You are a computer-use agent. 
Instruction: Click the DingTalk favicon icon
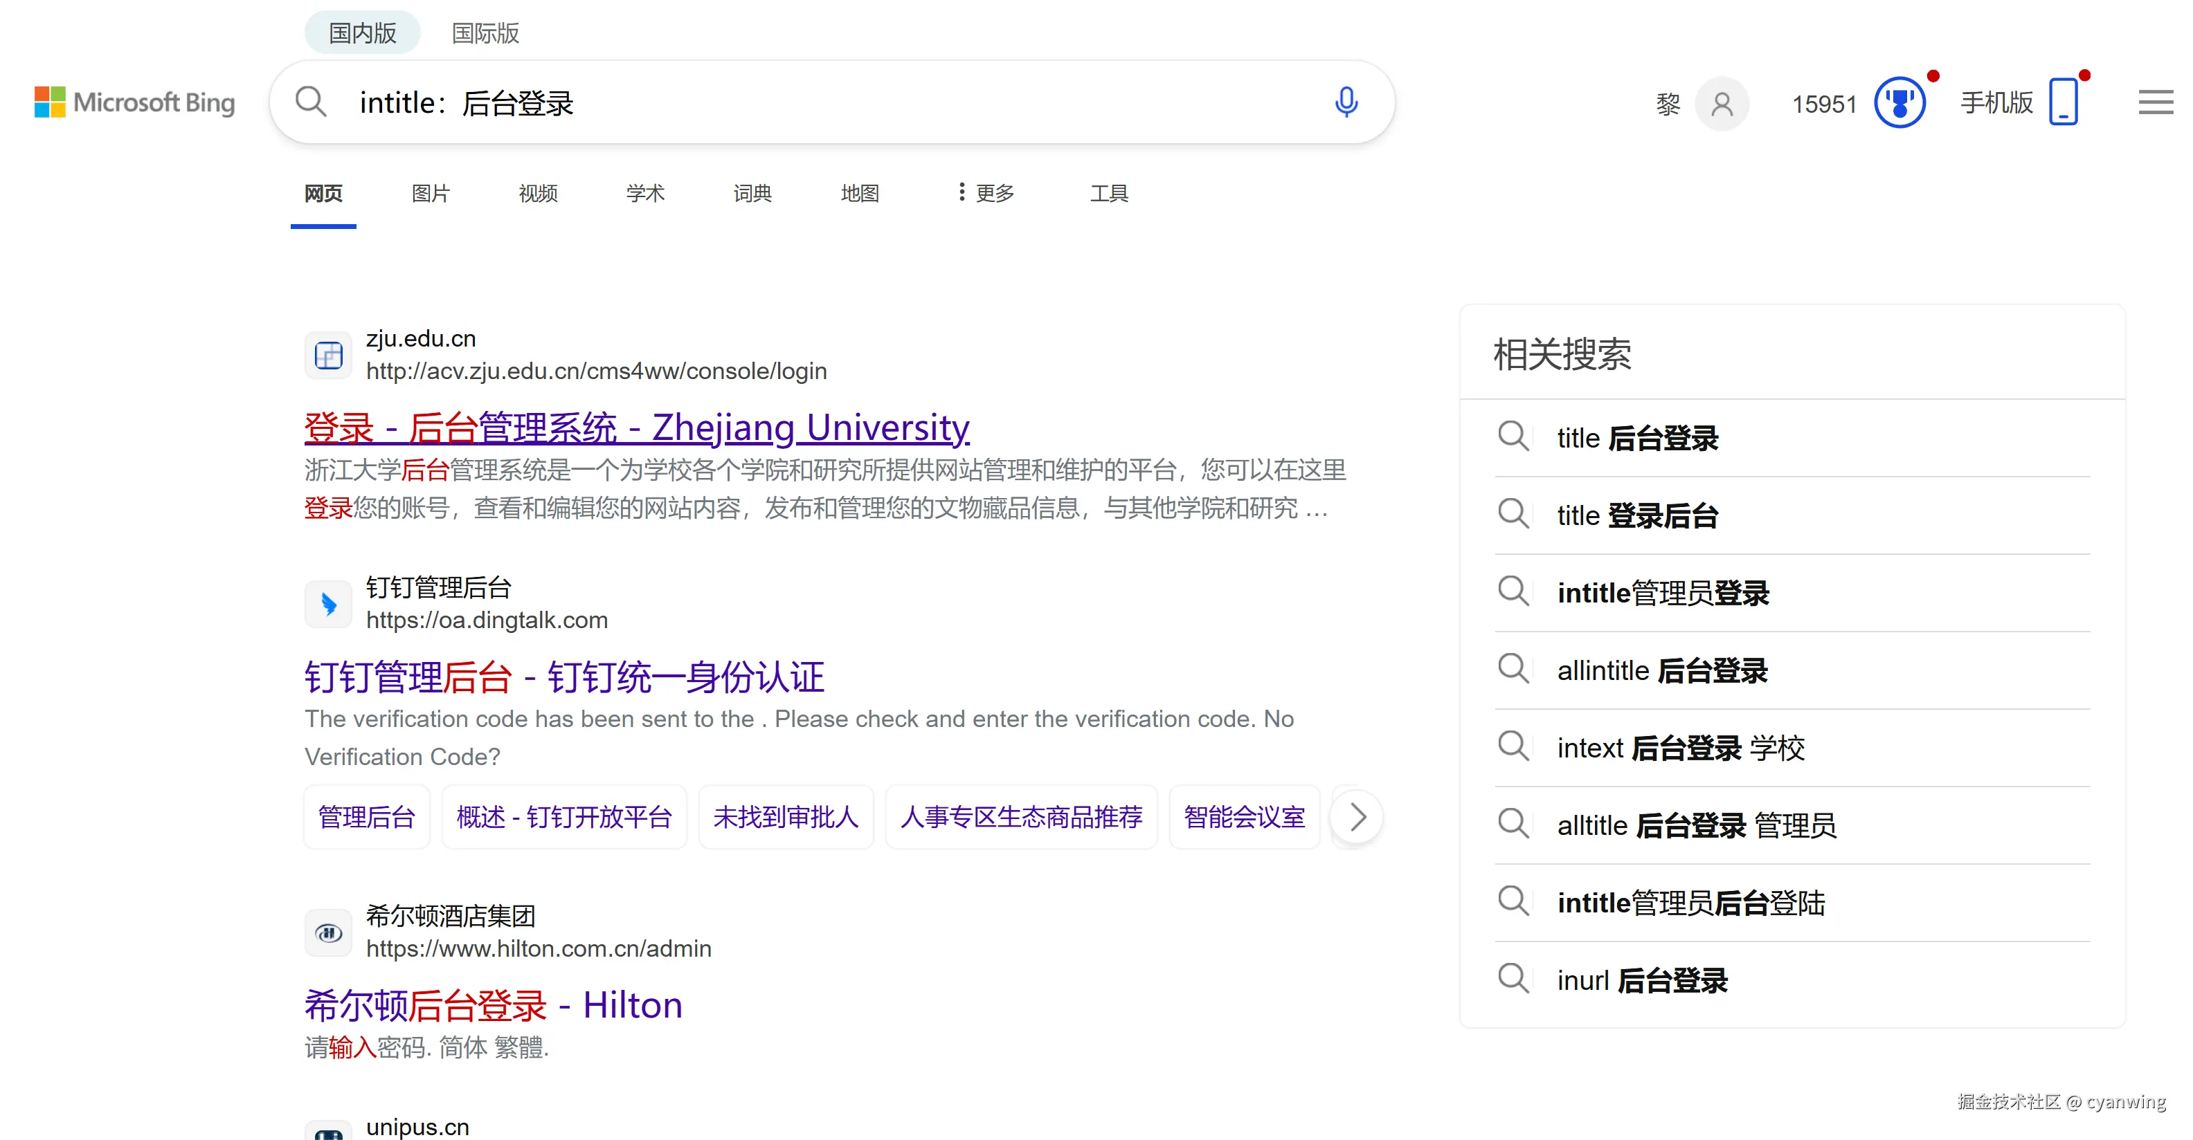point(329,604)
